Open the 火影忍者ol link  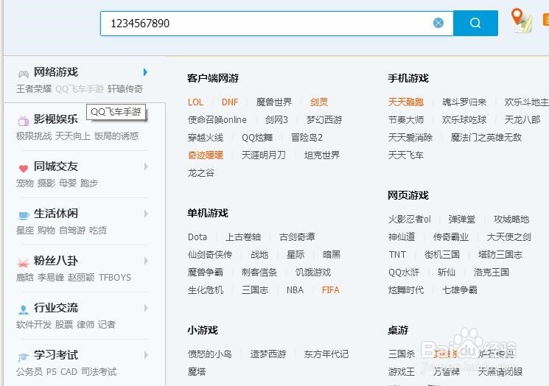pos(410,220)
